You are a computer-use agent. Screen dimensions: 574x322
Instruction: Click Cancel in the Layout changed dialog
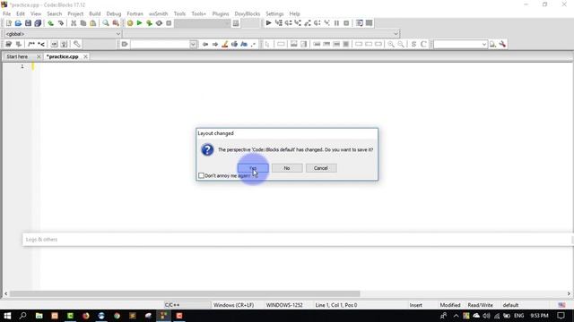point(321,168)
